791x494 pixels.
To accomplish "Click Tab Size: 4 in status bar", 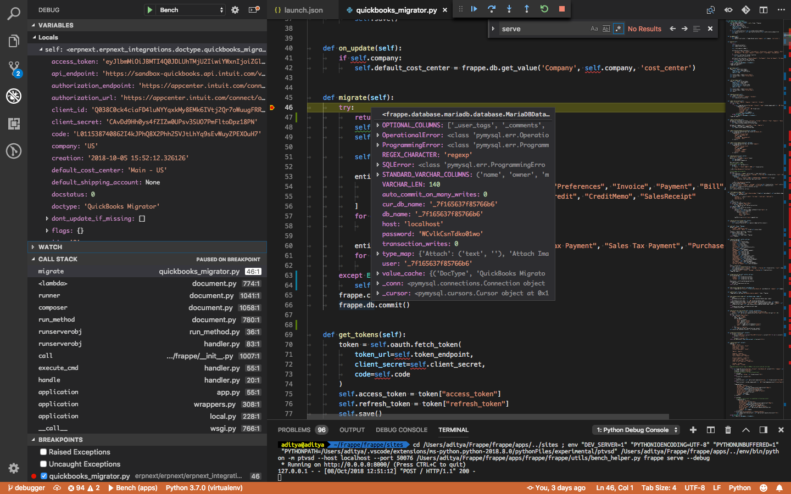I will pyautogui.click(x=659, y=487).
